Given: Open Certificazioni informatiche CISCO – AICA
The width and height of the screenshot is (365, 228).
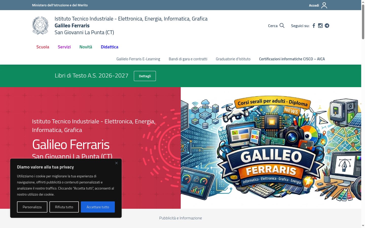Looking at the screenshot, I should 292,59.
